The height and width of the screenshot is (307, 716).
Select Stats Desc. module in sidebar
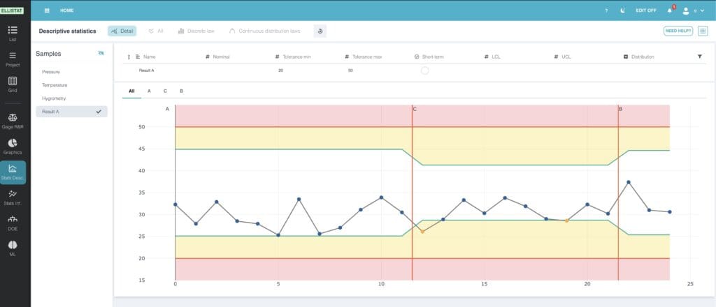coord(13,172)
